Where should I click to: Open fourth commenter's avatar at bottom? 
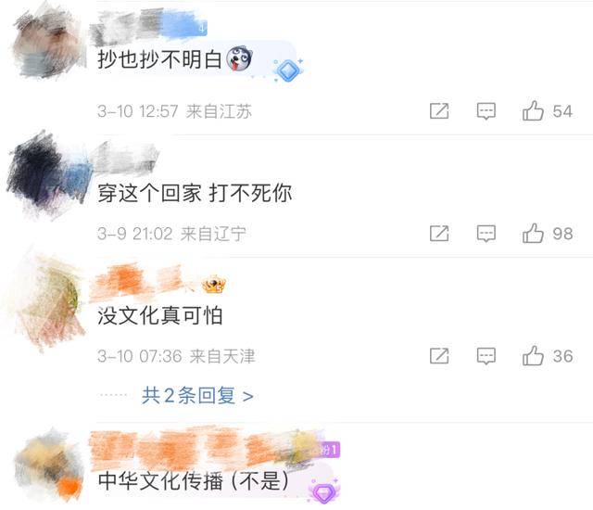pos(47,466)
